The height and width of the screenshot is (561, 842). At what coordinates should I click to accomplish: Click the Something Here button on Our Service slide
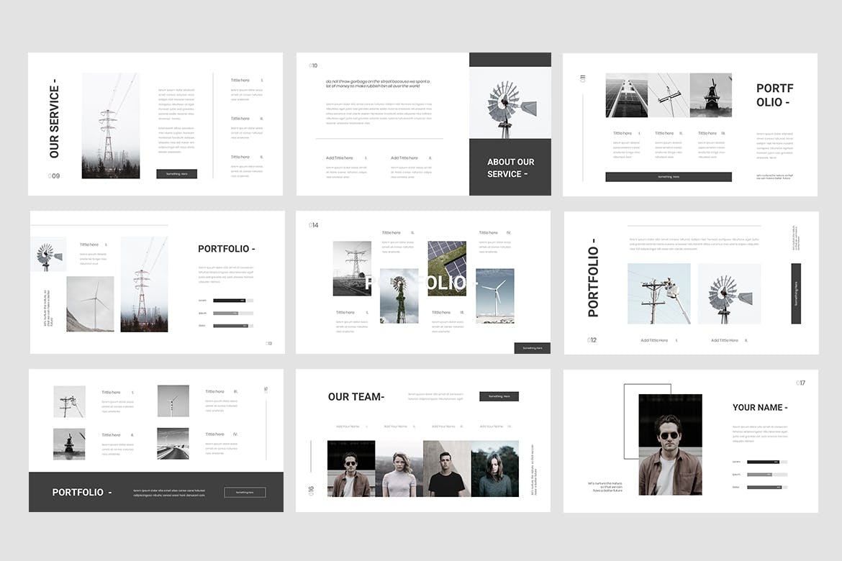tap(176, 174)
